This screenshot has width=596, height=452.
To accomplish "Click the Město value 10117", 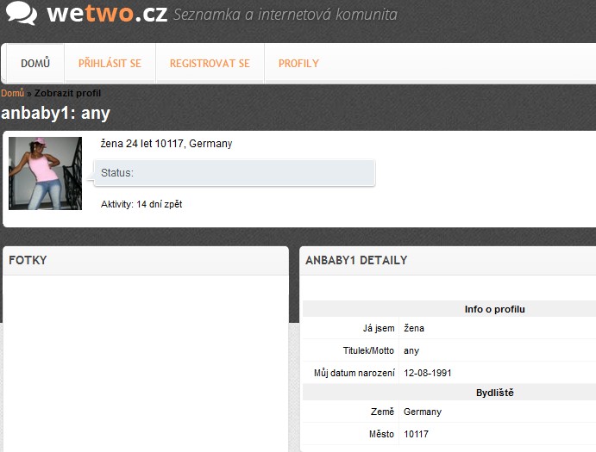I will coord(416,434).
